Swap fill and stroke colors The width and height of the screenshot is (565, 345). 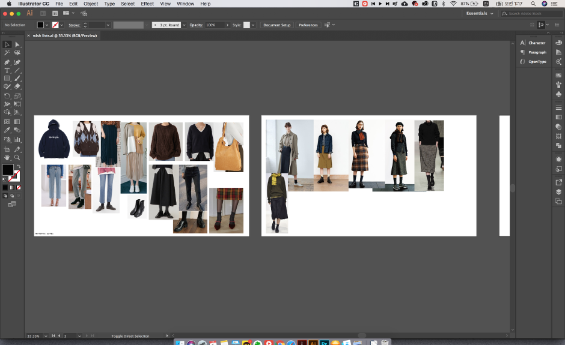click(x=17, y=166)
